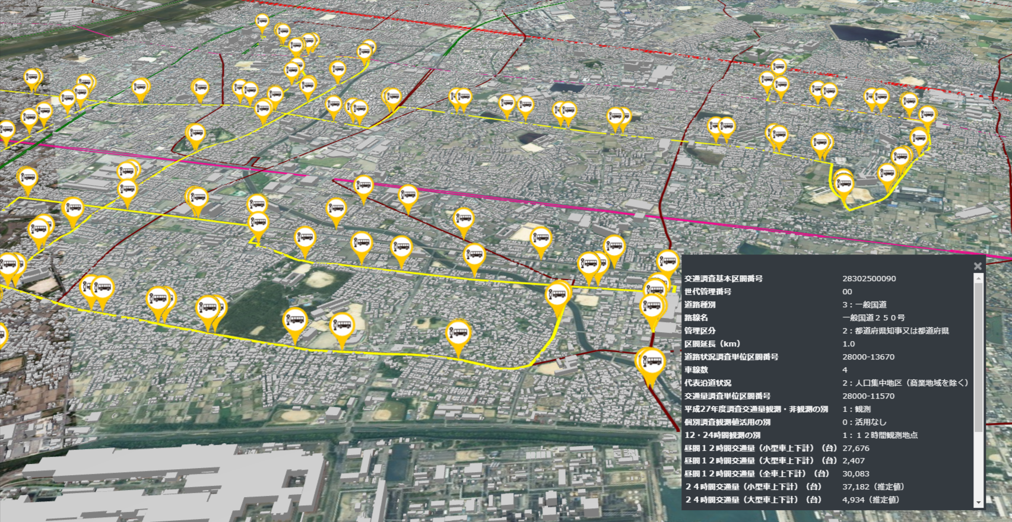Select the value 37,182（推定値）
The image size is (1012, 522).
tap(873, 486)
